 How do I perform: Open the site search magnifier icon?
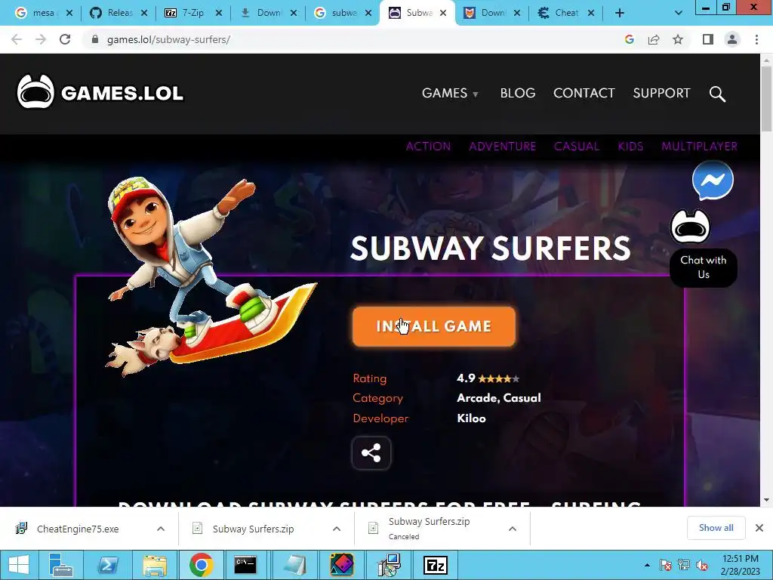coord(717,93)
